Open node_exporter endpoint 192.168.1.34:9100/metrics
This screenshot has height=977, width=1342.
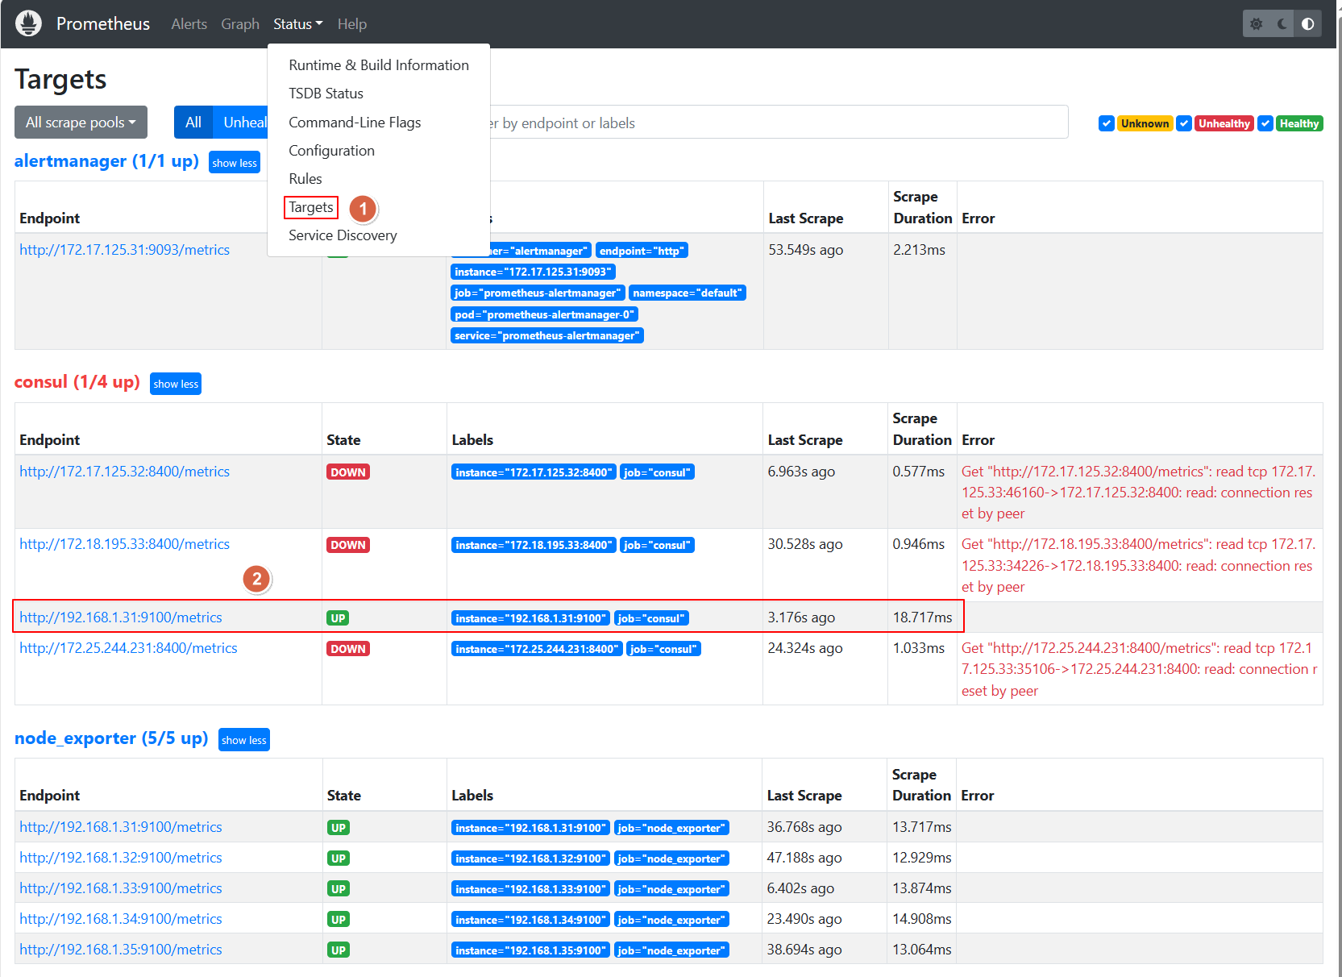pos(121,919)
